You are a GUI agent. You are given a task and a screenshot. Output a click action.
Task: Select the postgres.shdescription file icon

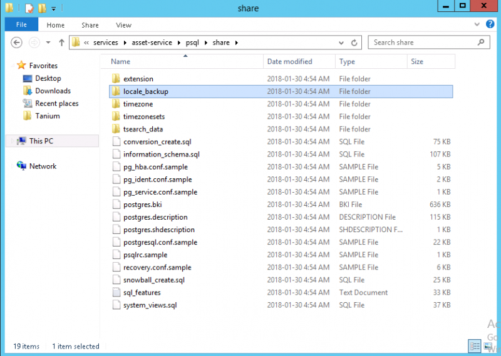click(x=116, y=230)
